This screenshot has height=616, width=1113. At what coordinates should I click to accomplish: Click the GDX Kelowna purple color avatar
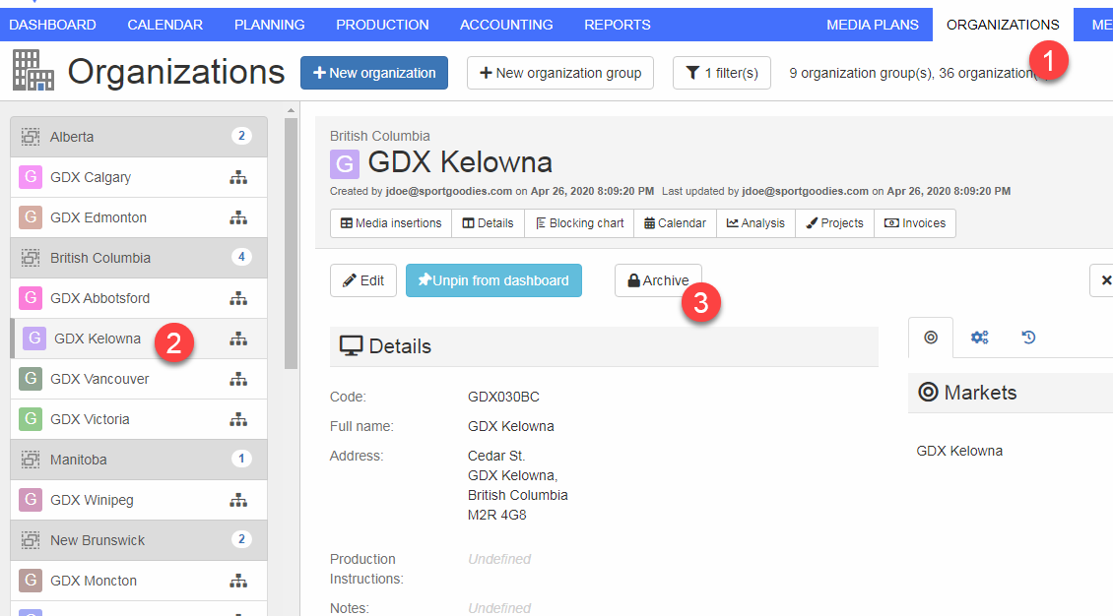point(345,163)
